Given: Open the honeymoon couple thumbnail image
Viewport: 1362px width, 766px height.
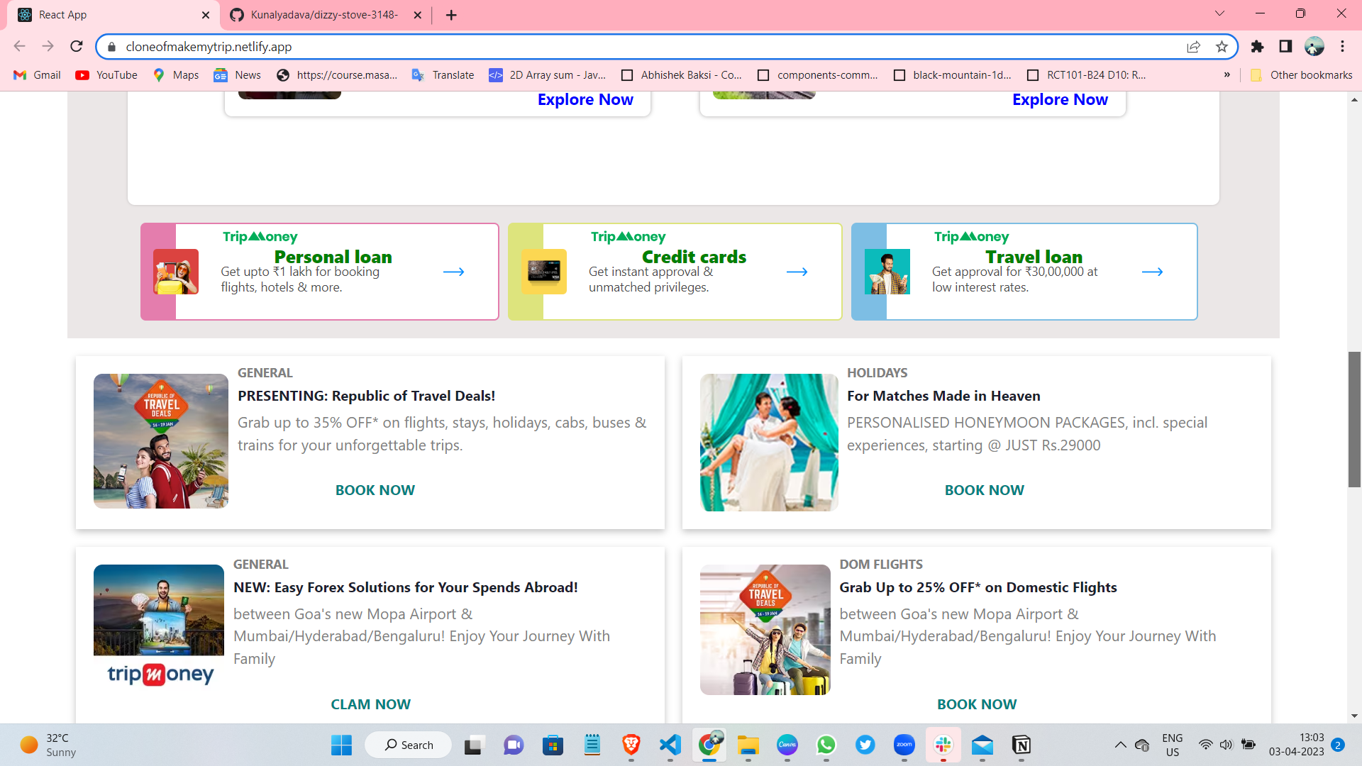Looking at the screenshot, I should coord(769,442).
